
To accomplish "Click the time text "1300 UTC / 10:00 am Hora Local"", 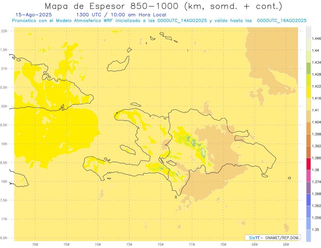I will click(121, 15).
